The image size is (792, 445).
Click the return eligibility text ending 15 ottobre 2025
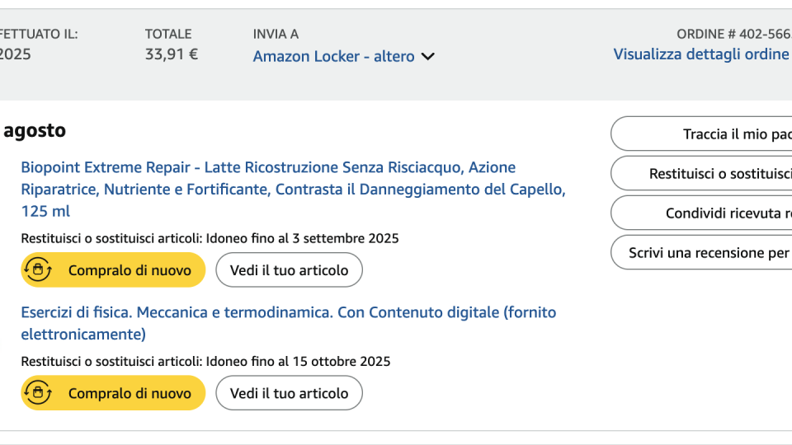tap(205, 361)
